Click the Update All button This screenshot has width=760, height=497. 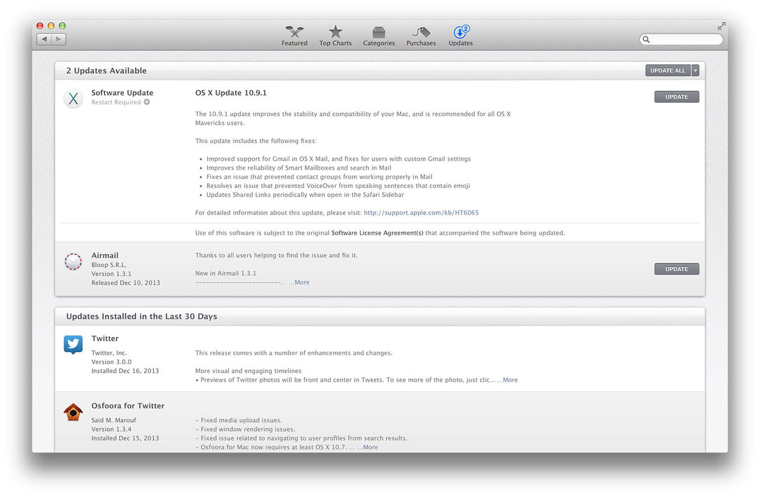pyautogui.click(x=667, y=70)
